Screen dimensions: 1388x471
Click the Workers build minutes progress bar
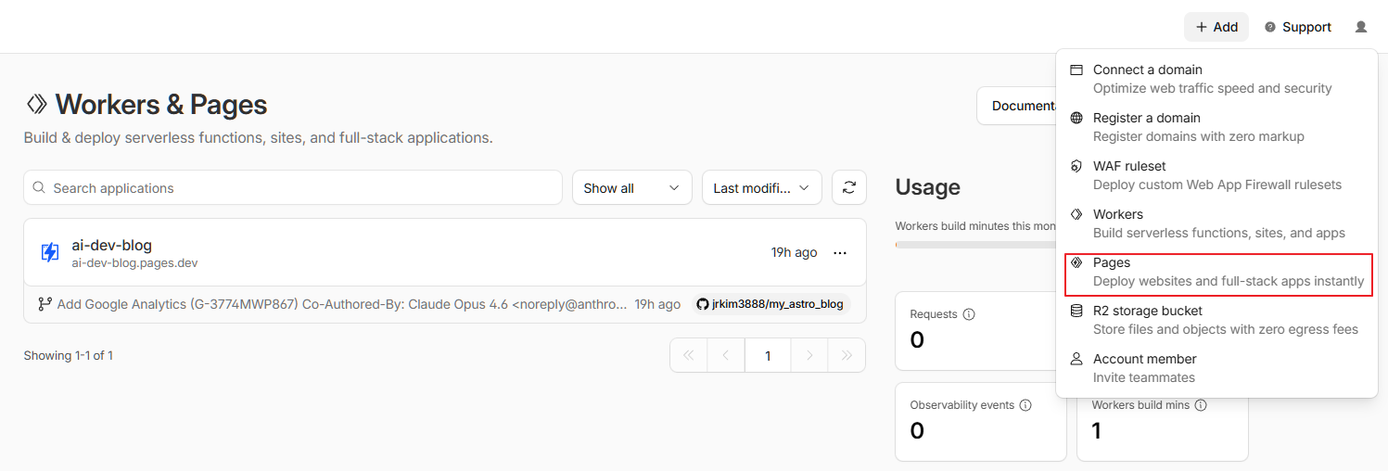tap(975, 245)
